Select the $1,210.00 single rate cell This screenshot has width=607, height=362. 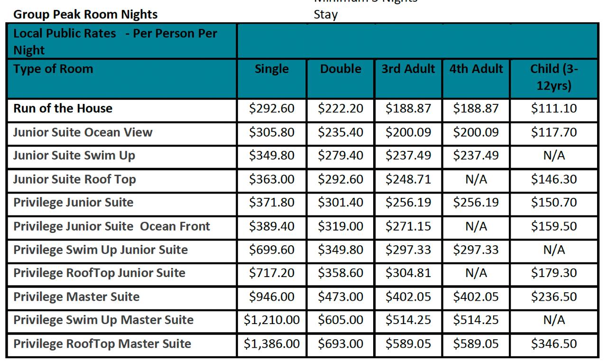(272, 320)
